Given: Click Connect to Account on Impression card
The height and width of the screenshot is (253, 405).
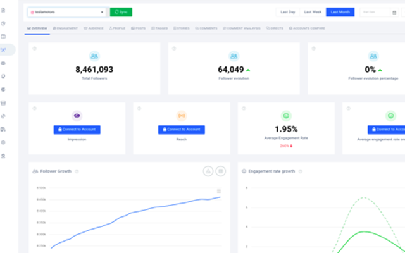Looking at the screenshot, I should [77, 130].
